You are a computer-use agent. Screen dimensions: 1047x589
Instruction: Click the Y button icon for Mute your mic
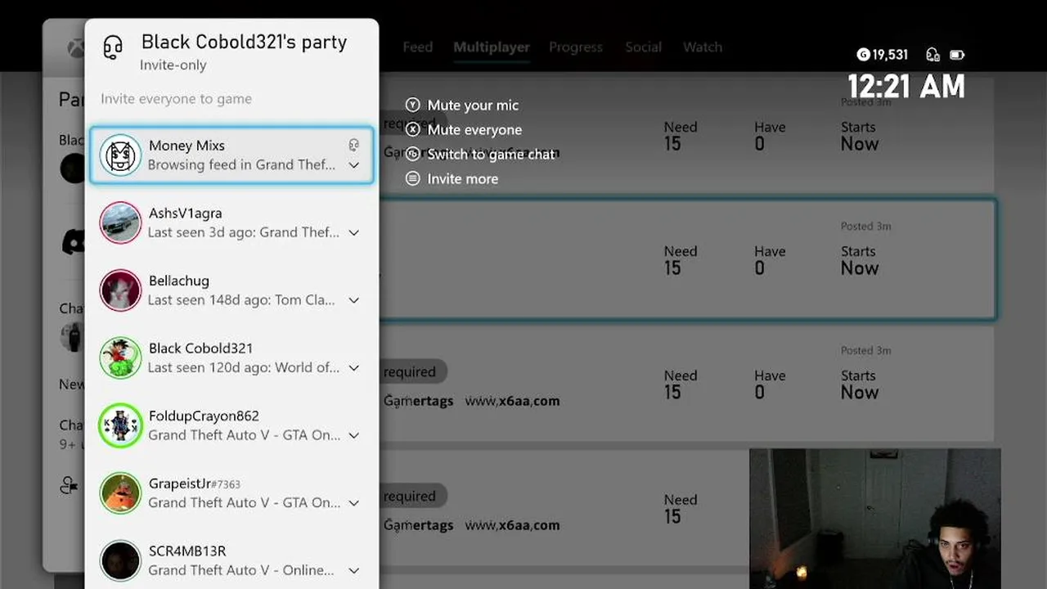click(413, 105)
